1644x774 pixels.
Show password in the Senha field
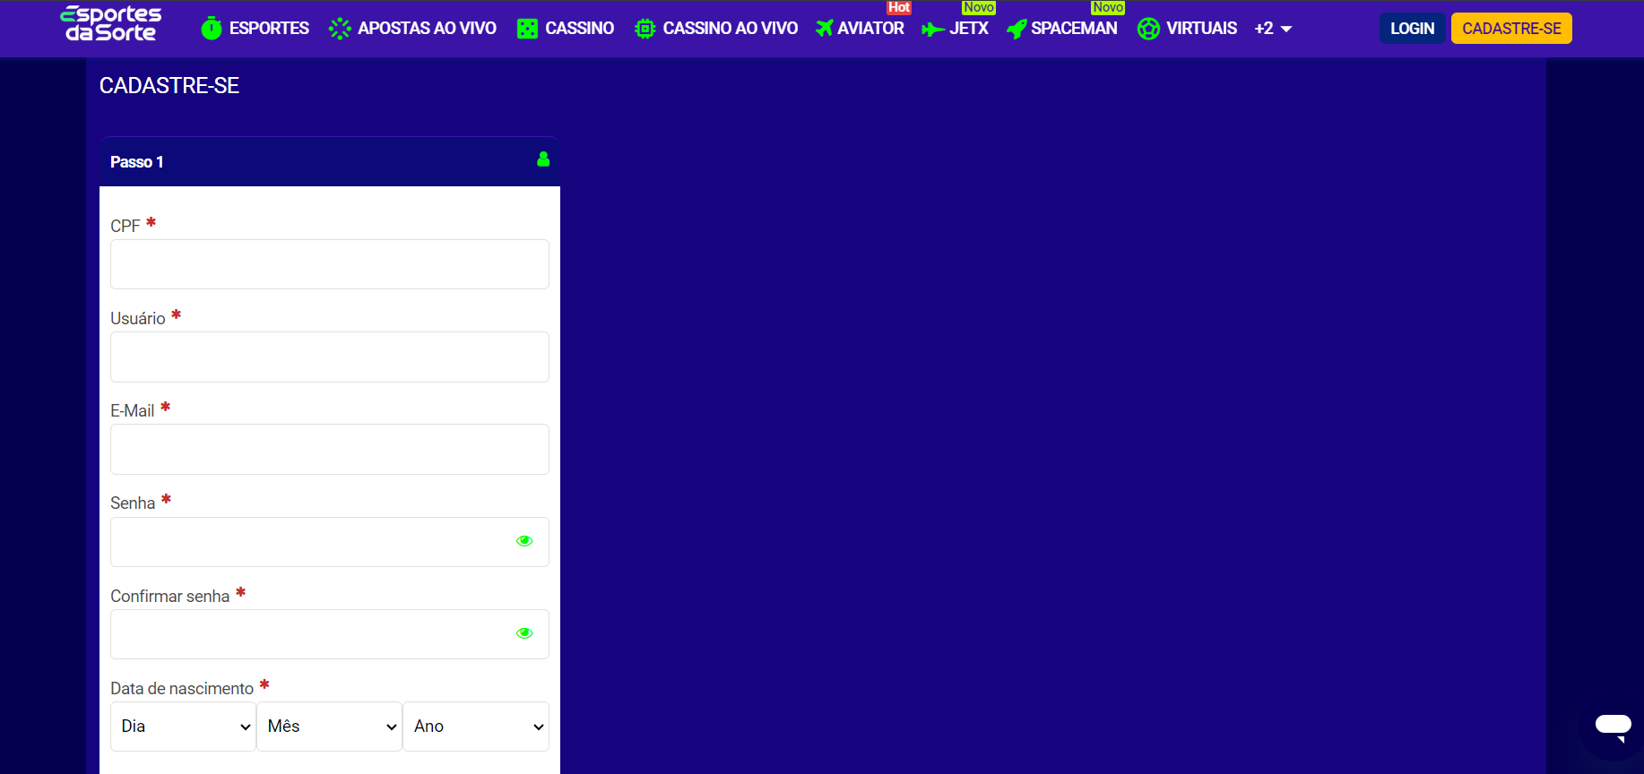coord(524,541)
